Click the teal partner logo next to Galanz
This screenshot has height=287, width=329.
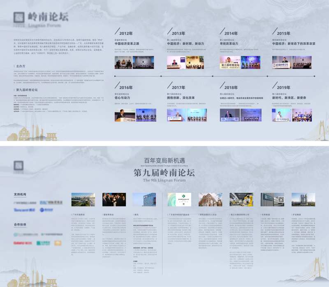click(x=42, y=243)
